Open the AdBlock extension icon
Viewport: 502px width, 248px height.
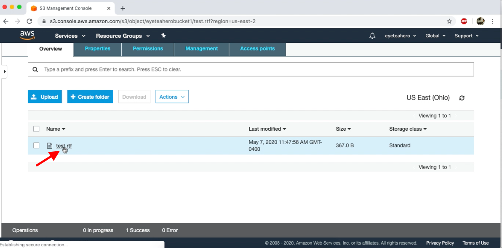(x=465, y=21)
